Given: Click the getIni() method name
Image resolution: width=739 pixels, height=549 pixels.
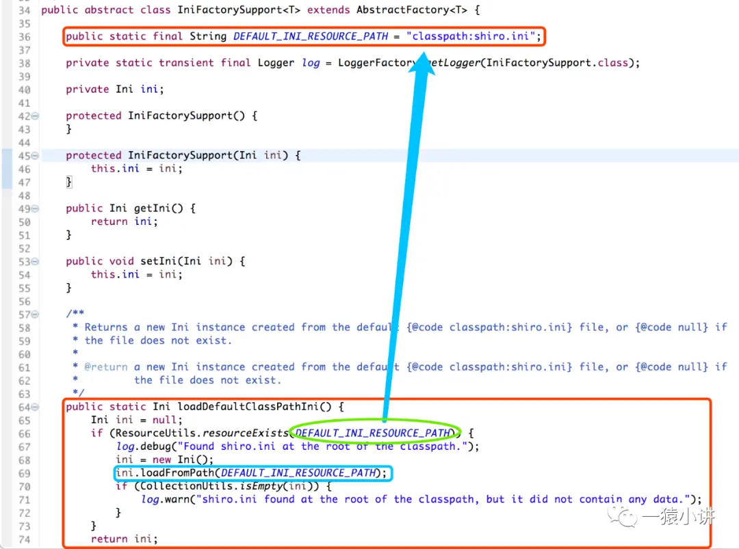Looking at the screenshot, I should click(x=158, y=208).
